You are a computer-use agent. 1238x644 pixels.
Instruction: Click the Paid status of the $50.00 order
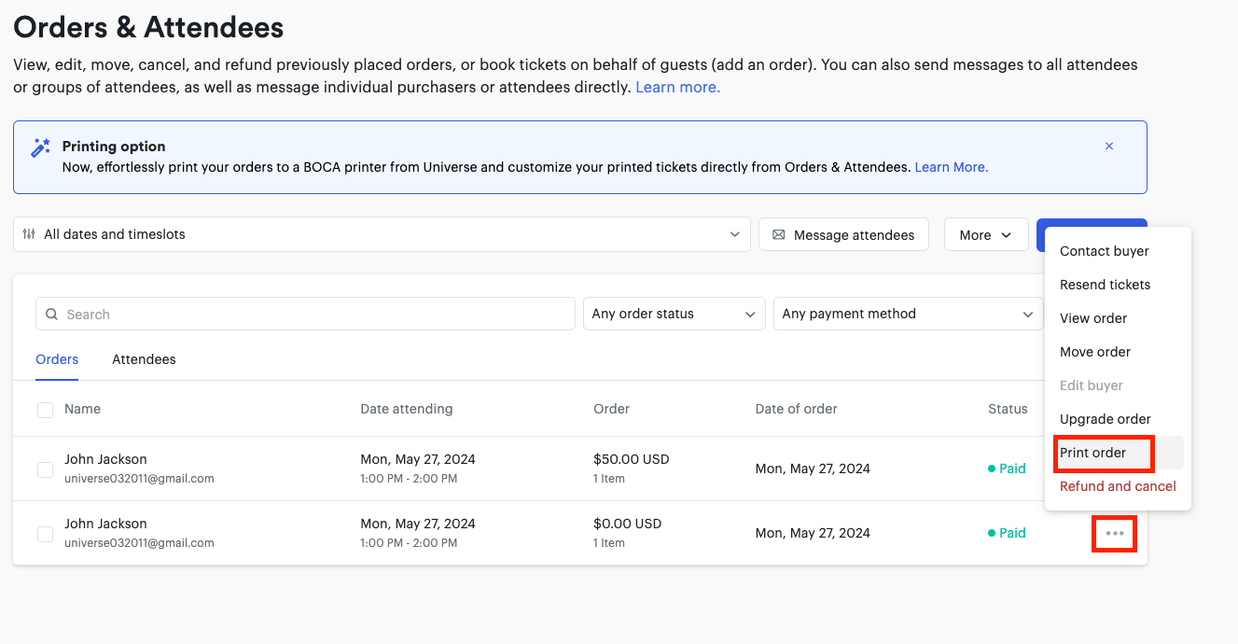click(1007, 469)
